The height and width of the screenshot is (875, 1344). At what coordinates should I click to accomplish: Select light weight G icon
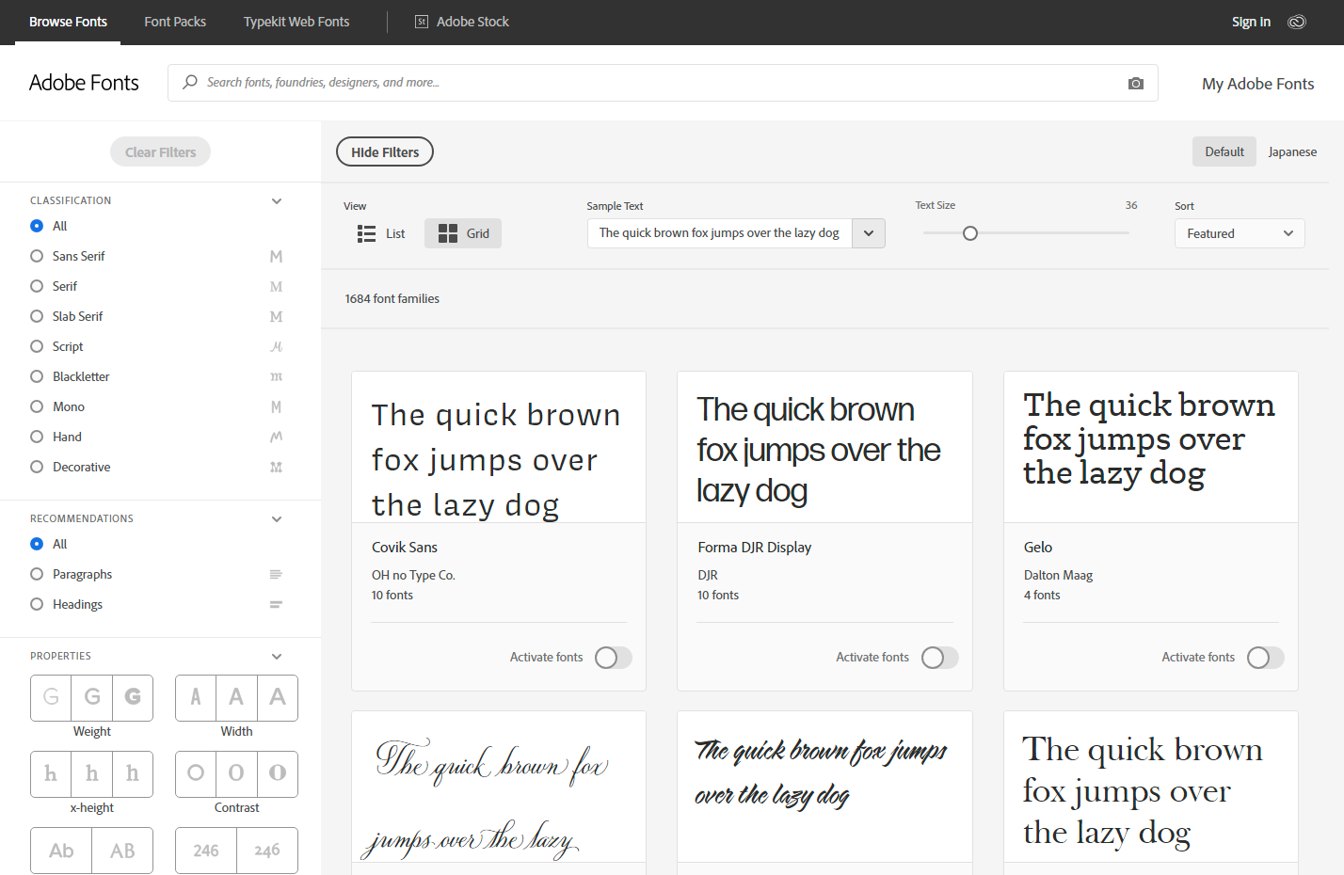[x=51, y=697]
